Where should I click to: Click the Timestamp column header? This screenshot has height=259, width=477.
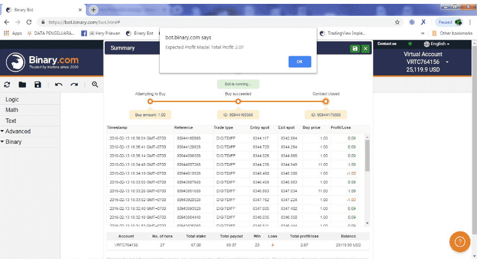tap(117, 127)
